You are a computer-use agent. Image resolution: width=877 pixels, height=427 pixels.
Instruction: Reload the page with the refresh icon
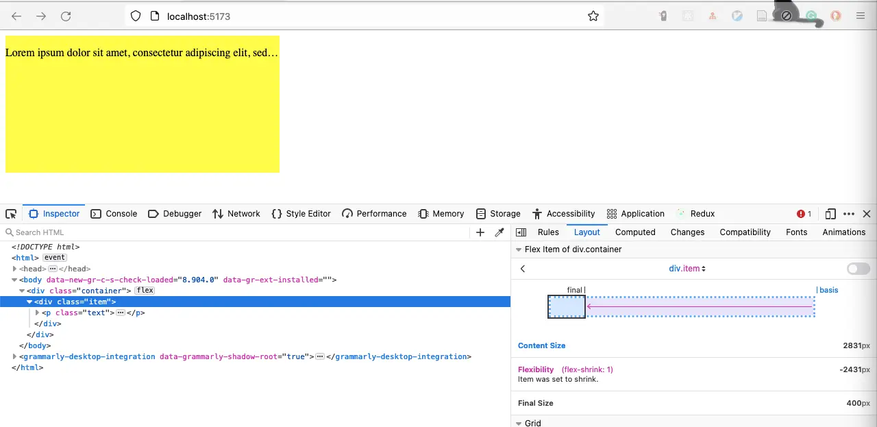point(66,16)
